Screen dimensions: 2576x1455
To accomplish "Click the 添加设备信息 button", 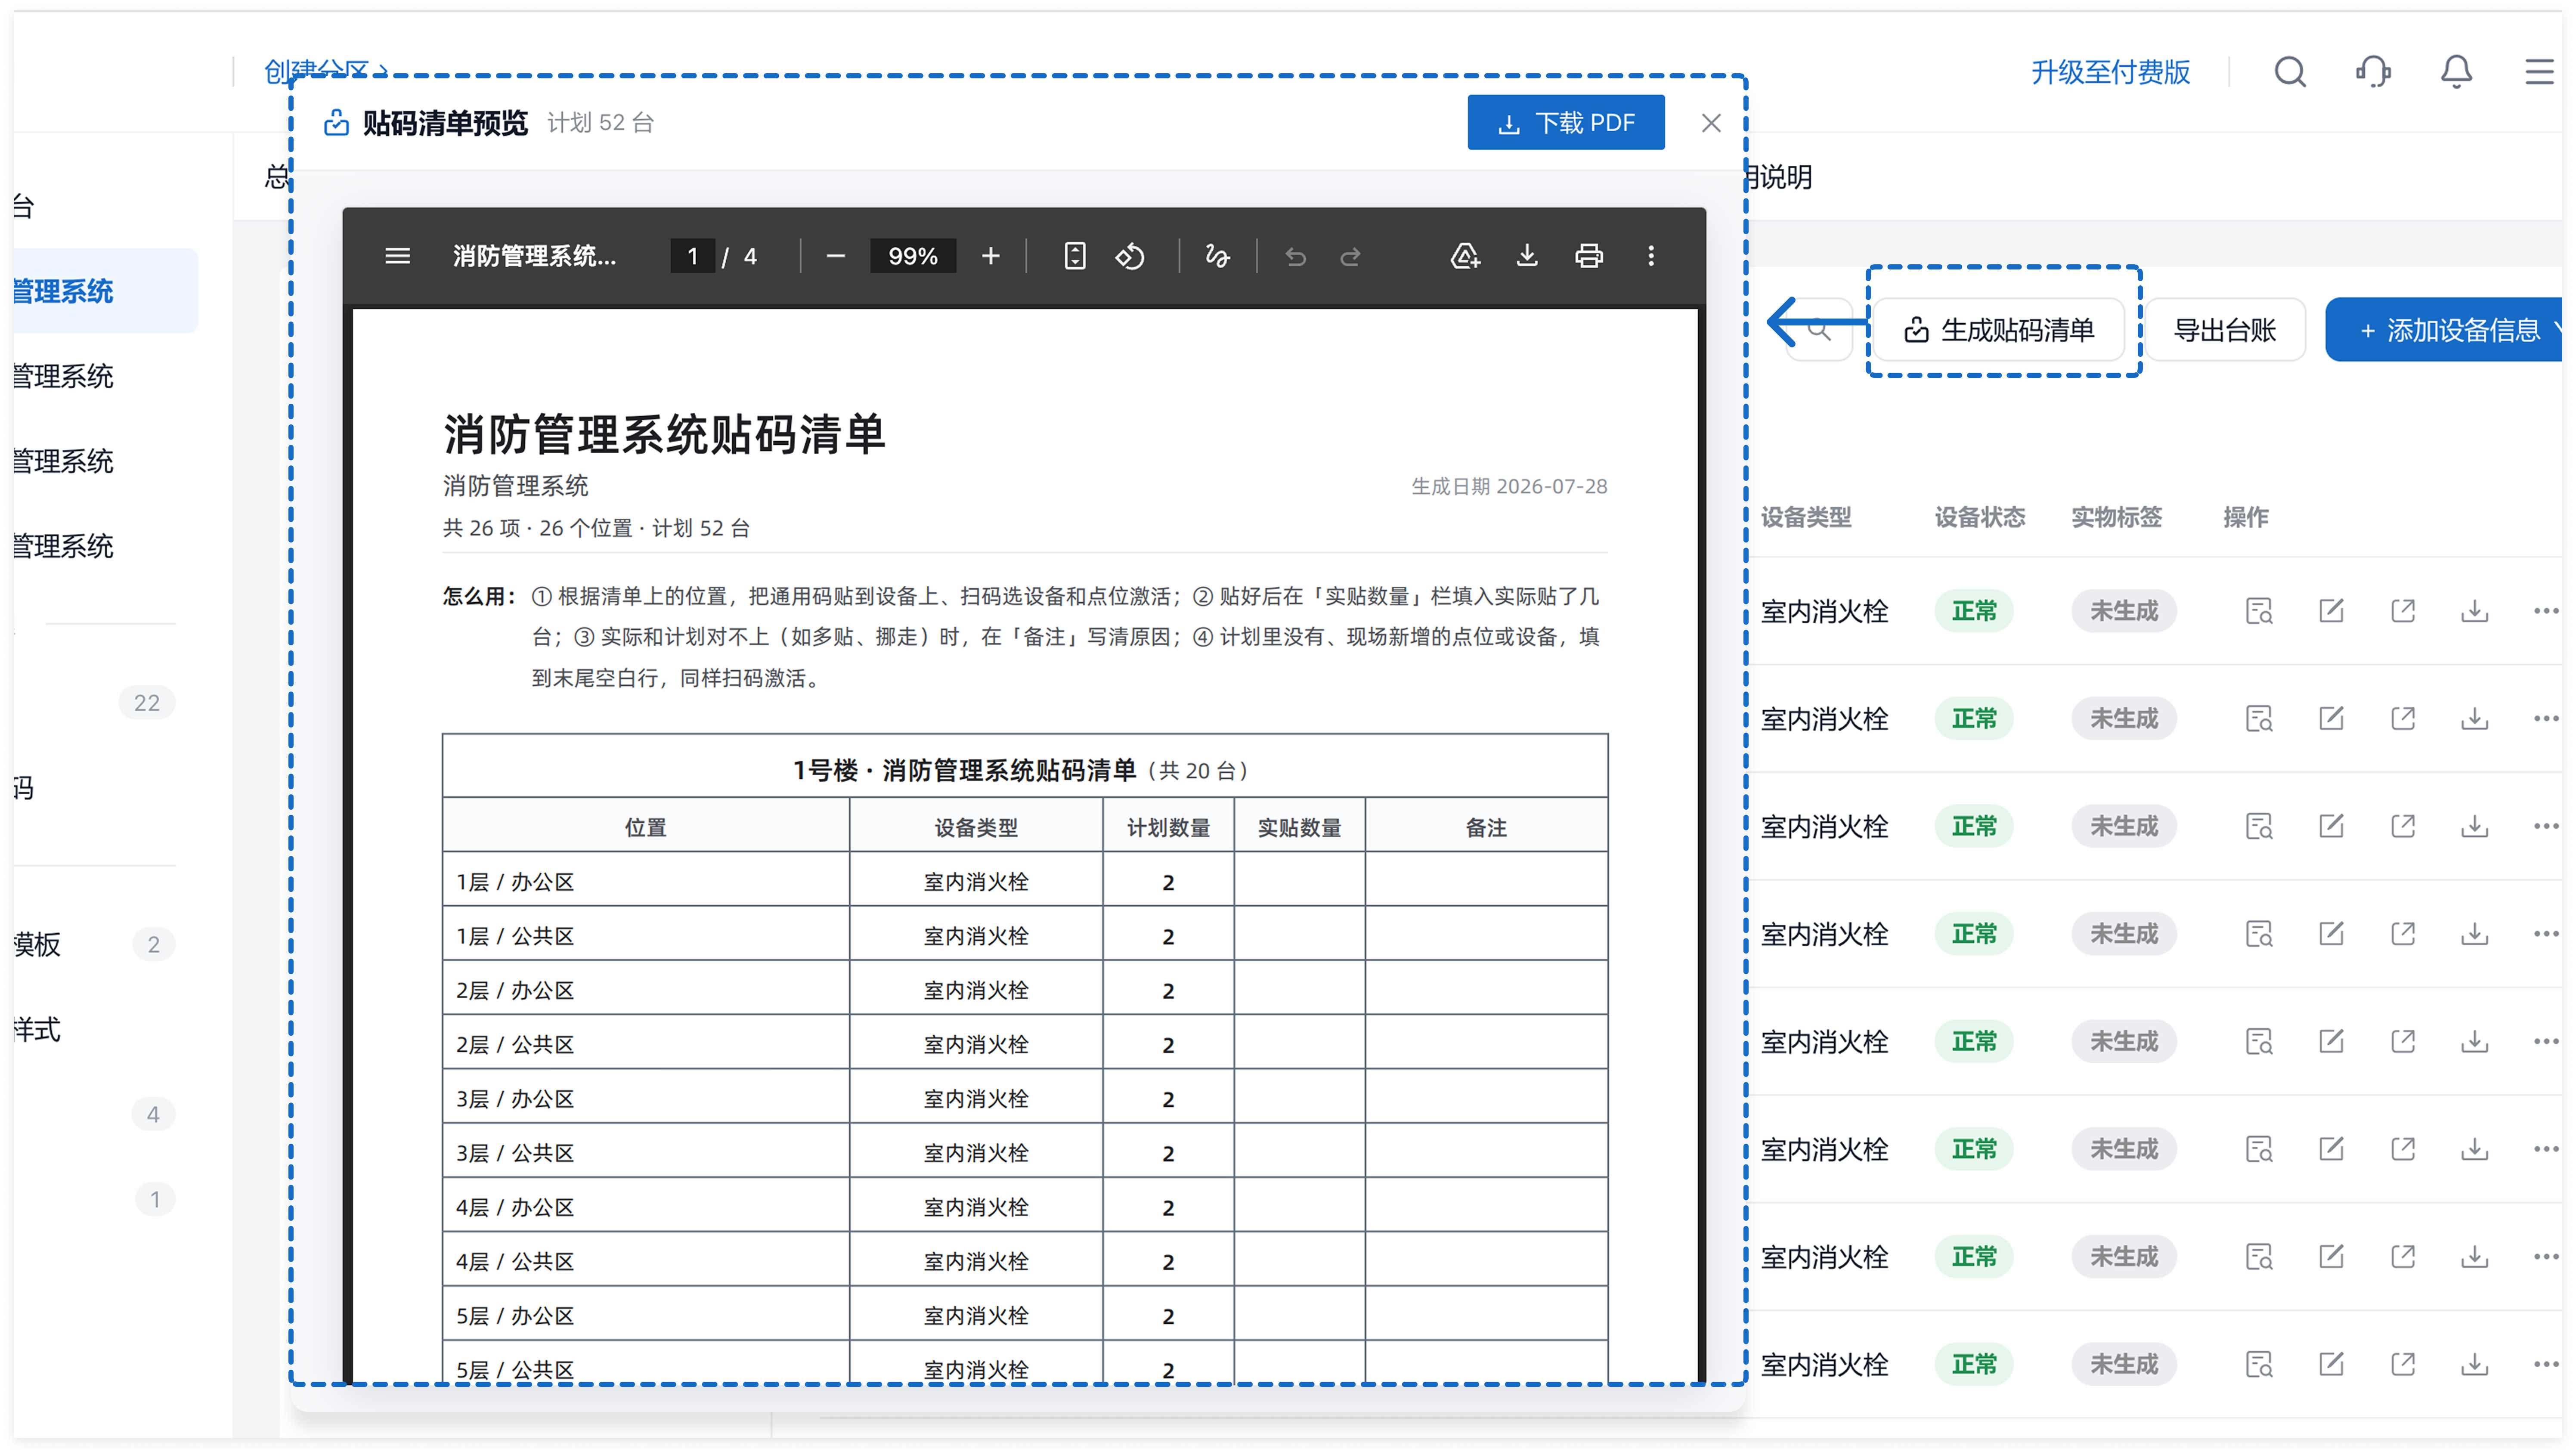I will click(x=2443, y=330).
